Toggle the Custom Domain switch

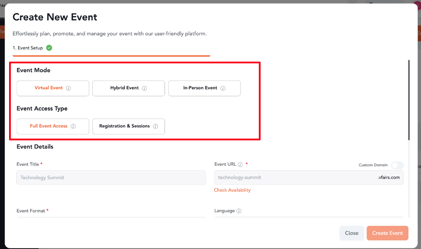[397, 165]
